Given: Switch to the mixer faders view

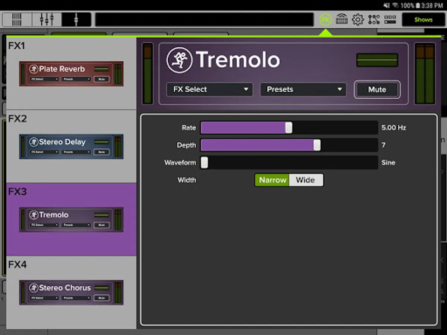Looking at the screenshot, I should (x=47, y=19).
